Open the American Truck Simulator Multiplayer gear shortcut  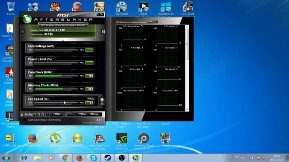pyautogui.click(x=144, y=141)
